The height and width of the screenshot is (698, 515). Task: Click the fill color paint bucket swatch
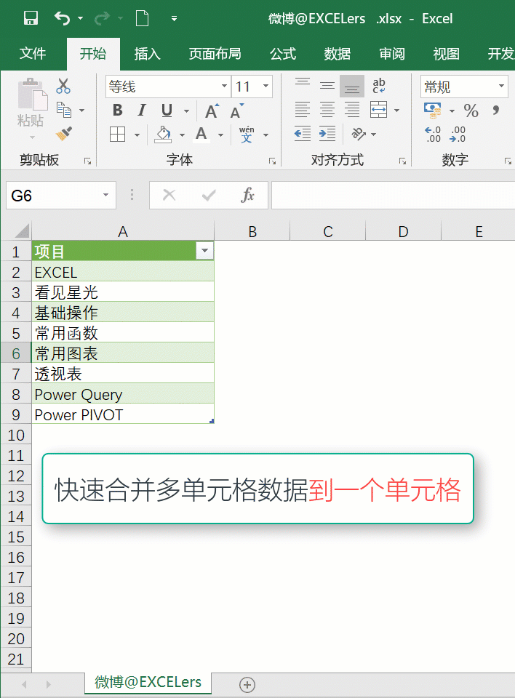(163, 134)
